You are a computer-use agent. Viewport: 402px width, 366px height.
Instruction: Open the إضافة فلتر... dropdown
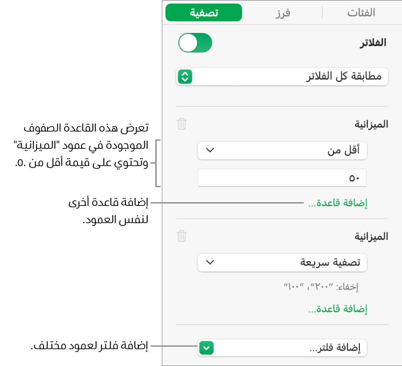282,347
